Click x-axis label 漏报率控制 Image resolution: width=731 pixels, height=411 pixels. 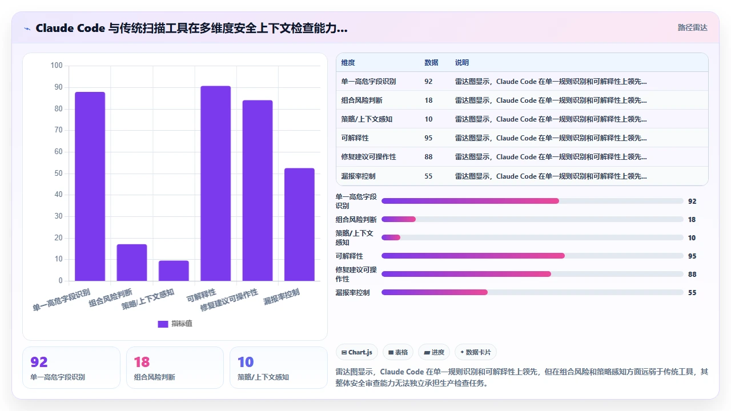pos(281,296)
